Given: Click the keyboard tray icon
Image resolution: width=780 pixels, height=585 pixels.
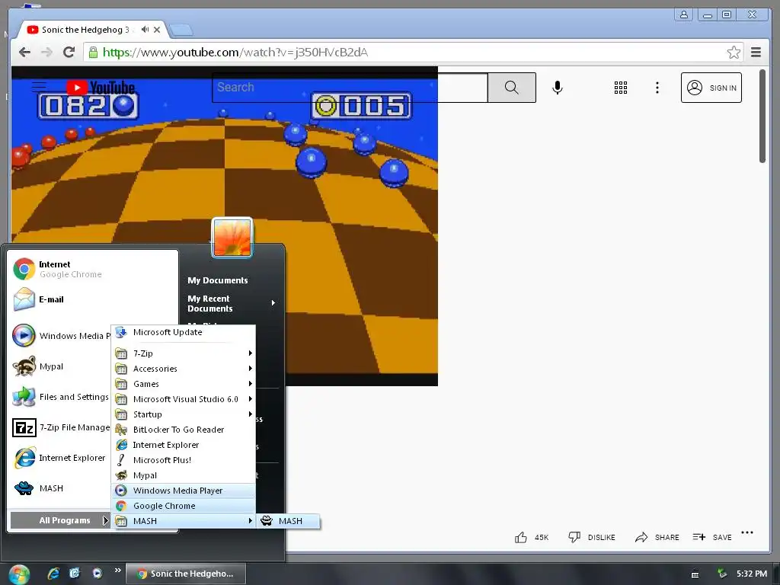Looking at the screenshot, I should click(x=695, y=575).
